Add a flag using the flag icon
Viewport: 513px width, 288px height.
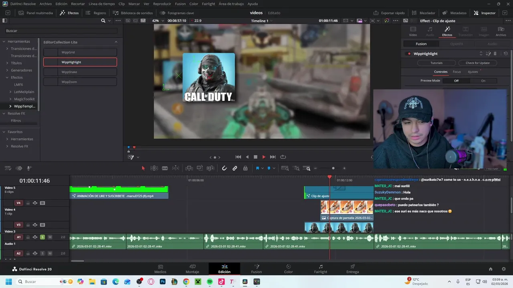coord(257,168)
